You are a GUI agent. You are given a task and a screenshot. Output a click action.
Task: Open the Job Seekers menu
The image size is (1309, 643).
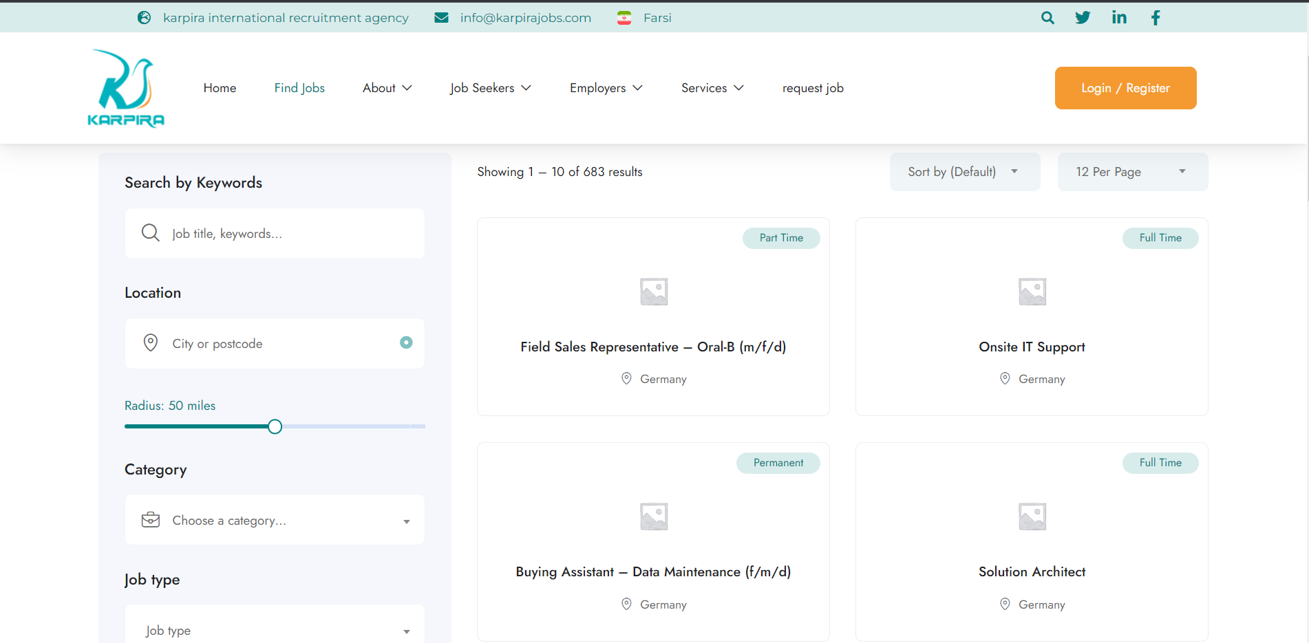(x=490, y=88)
